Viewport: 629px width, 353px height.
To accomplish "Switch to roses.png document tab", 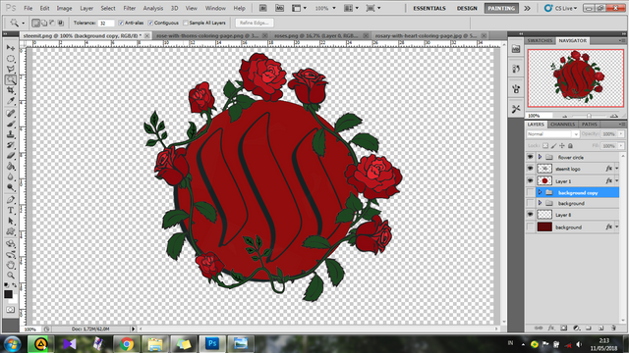I will (x=316, y=35).
